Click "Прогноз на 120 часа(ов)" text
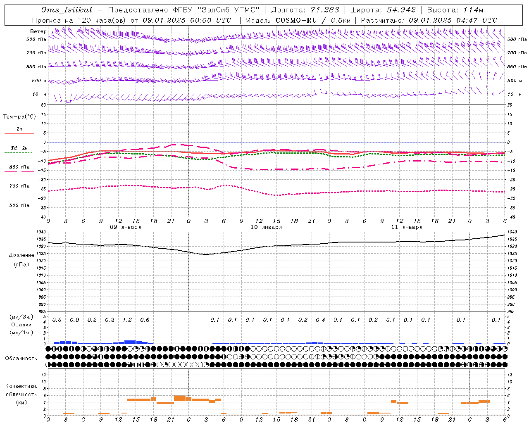Image resolution: width=529 pixels, height=423 pixels. coord(79,20)
